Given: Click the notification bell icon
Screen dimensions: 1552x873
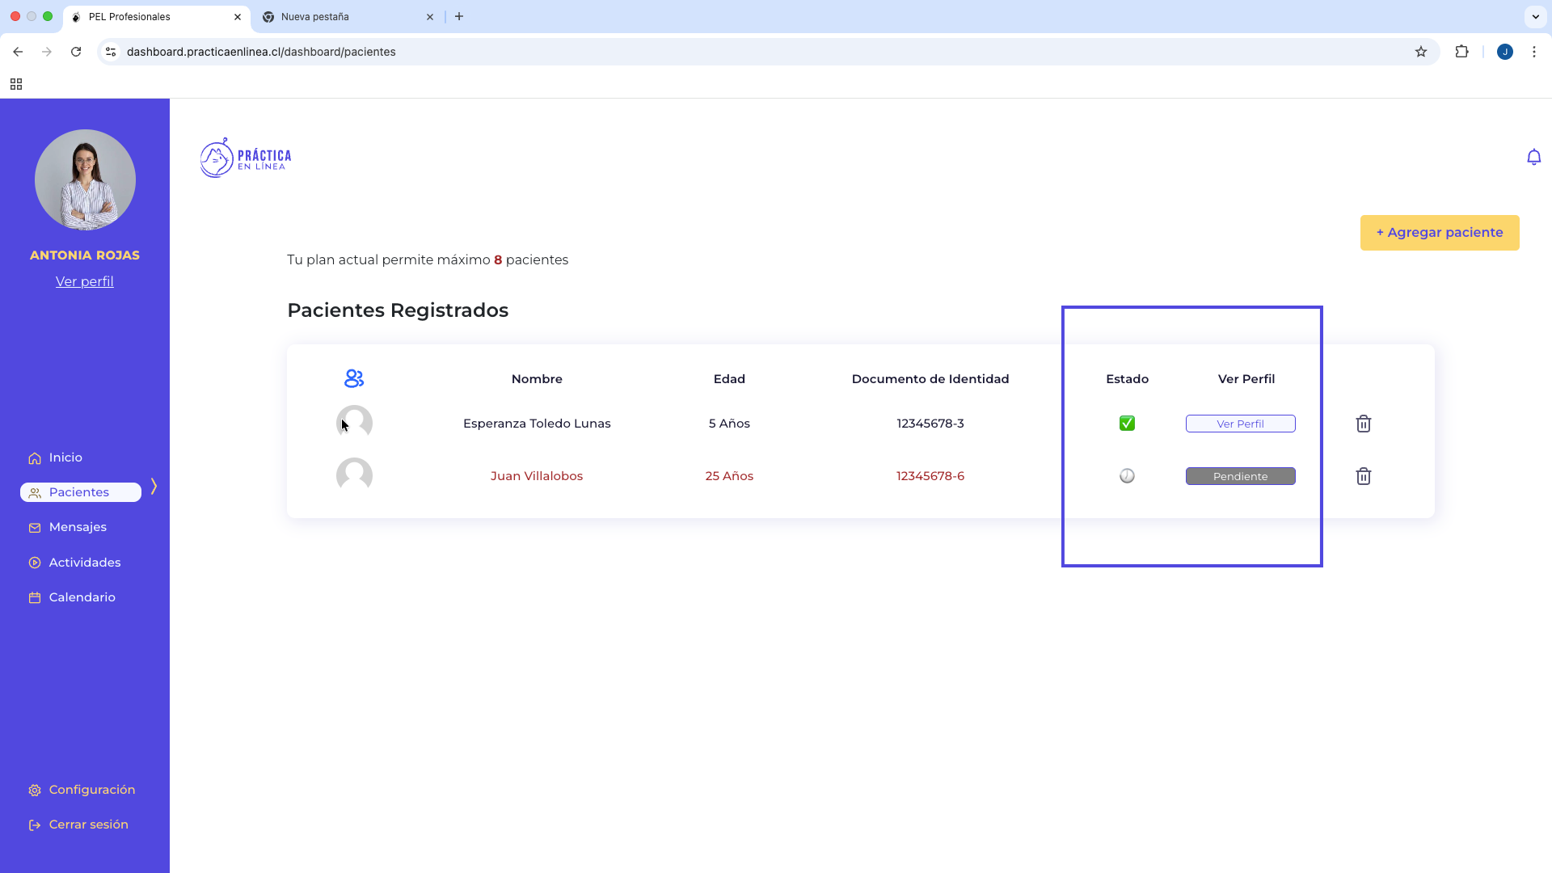Looking at the screenshot, I should click(1533, 157).
